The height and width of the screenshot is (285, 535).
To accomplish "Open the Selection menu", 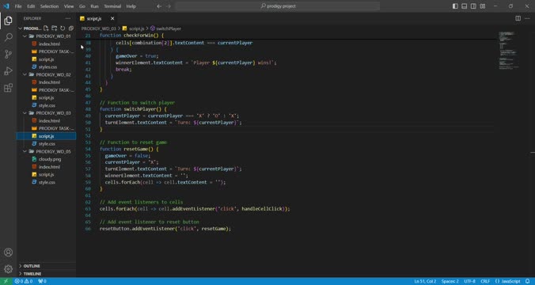I will click(49, 6).
